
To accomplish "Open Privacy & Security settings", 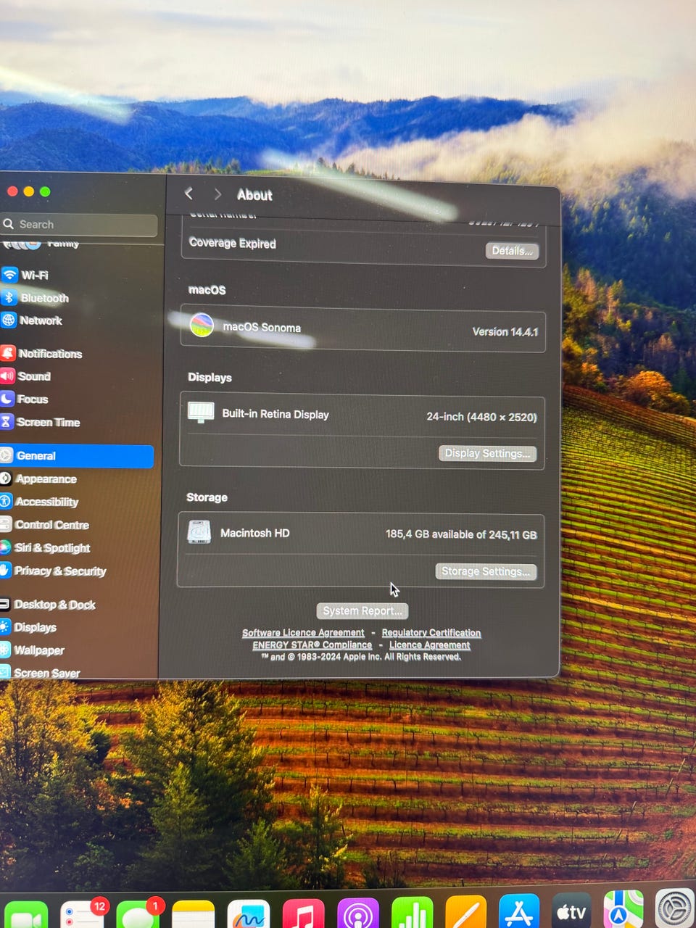I will click(x=54, y=571).
